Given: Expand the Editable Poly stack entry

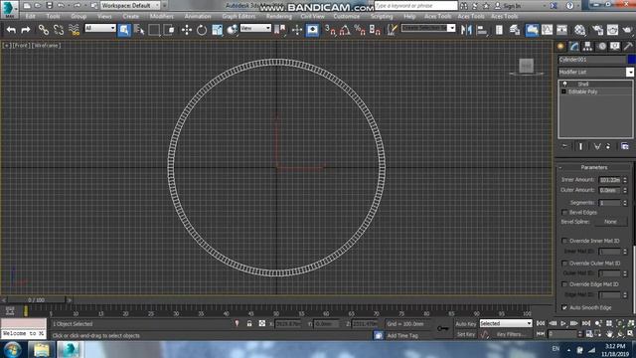Looking at the screenshot, I should 563,91.
